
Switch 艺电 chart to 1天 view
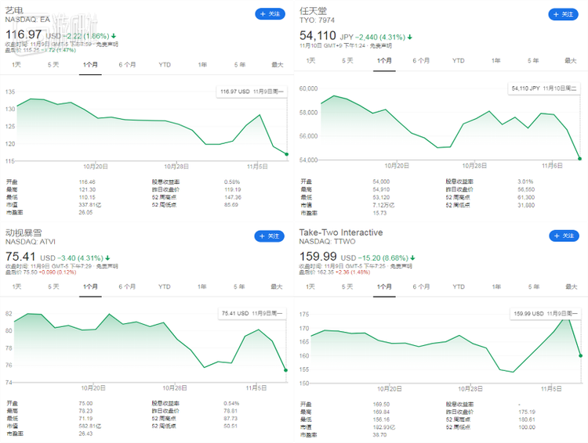[16, 65]
